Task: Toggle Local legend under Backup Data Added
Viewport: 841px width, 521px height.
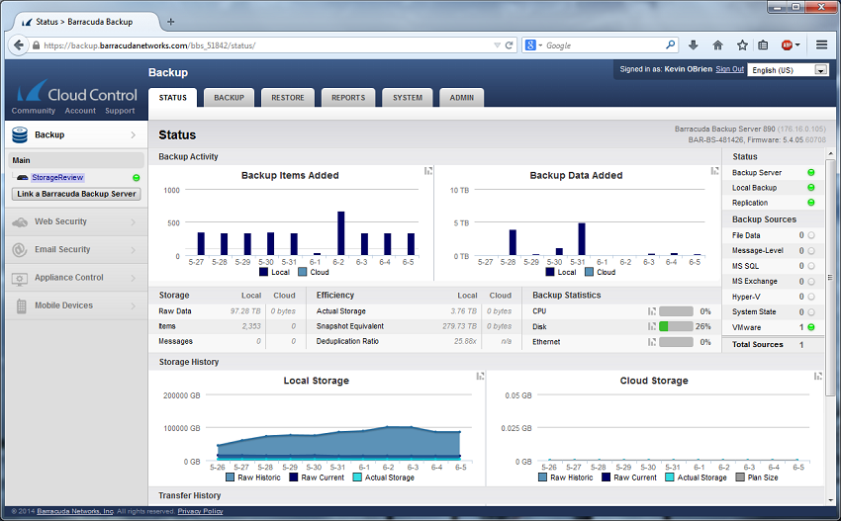Action: 560,272
